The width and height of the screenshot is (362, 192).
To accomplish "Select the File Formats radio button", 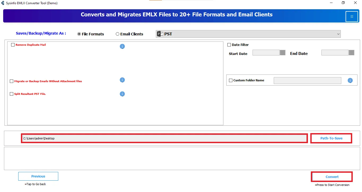I will [79, 34].
